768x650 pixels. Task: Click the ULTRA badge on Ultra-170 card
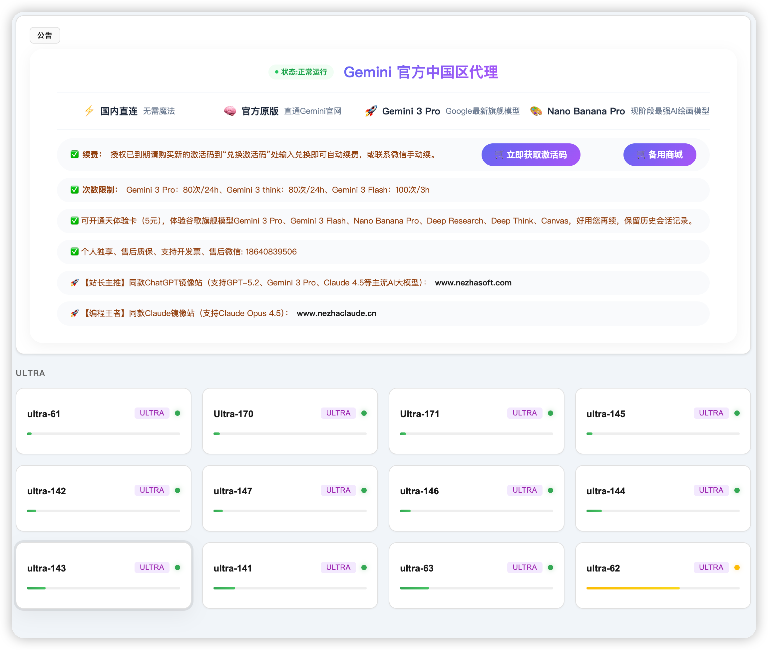pos(338,413)
